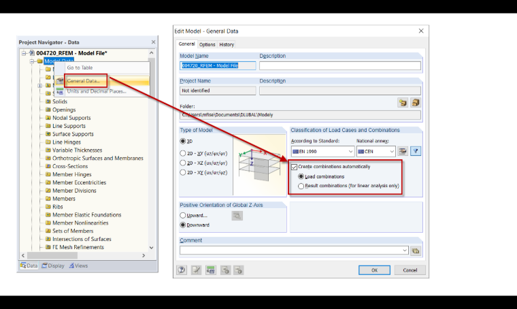The image size is (517, 309).
Task: Select 2D - XY (uz/φx/φy) model type
Action: pos(183,153)
